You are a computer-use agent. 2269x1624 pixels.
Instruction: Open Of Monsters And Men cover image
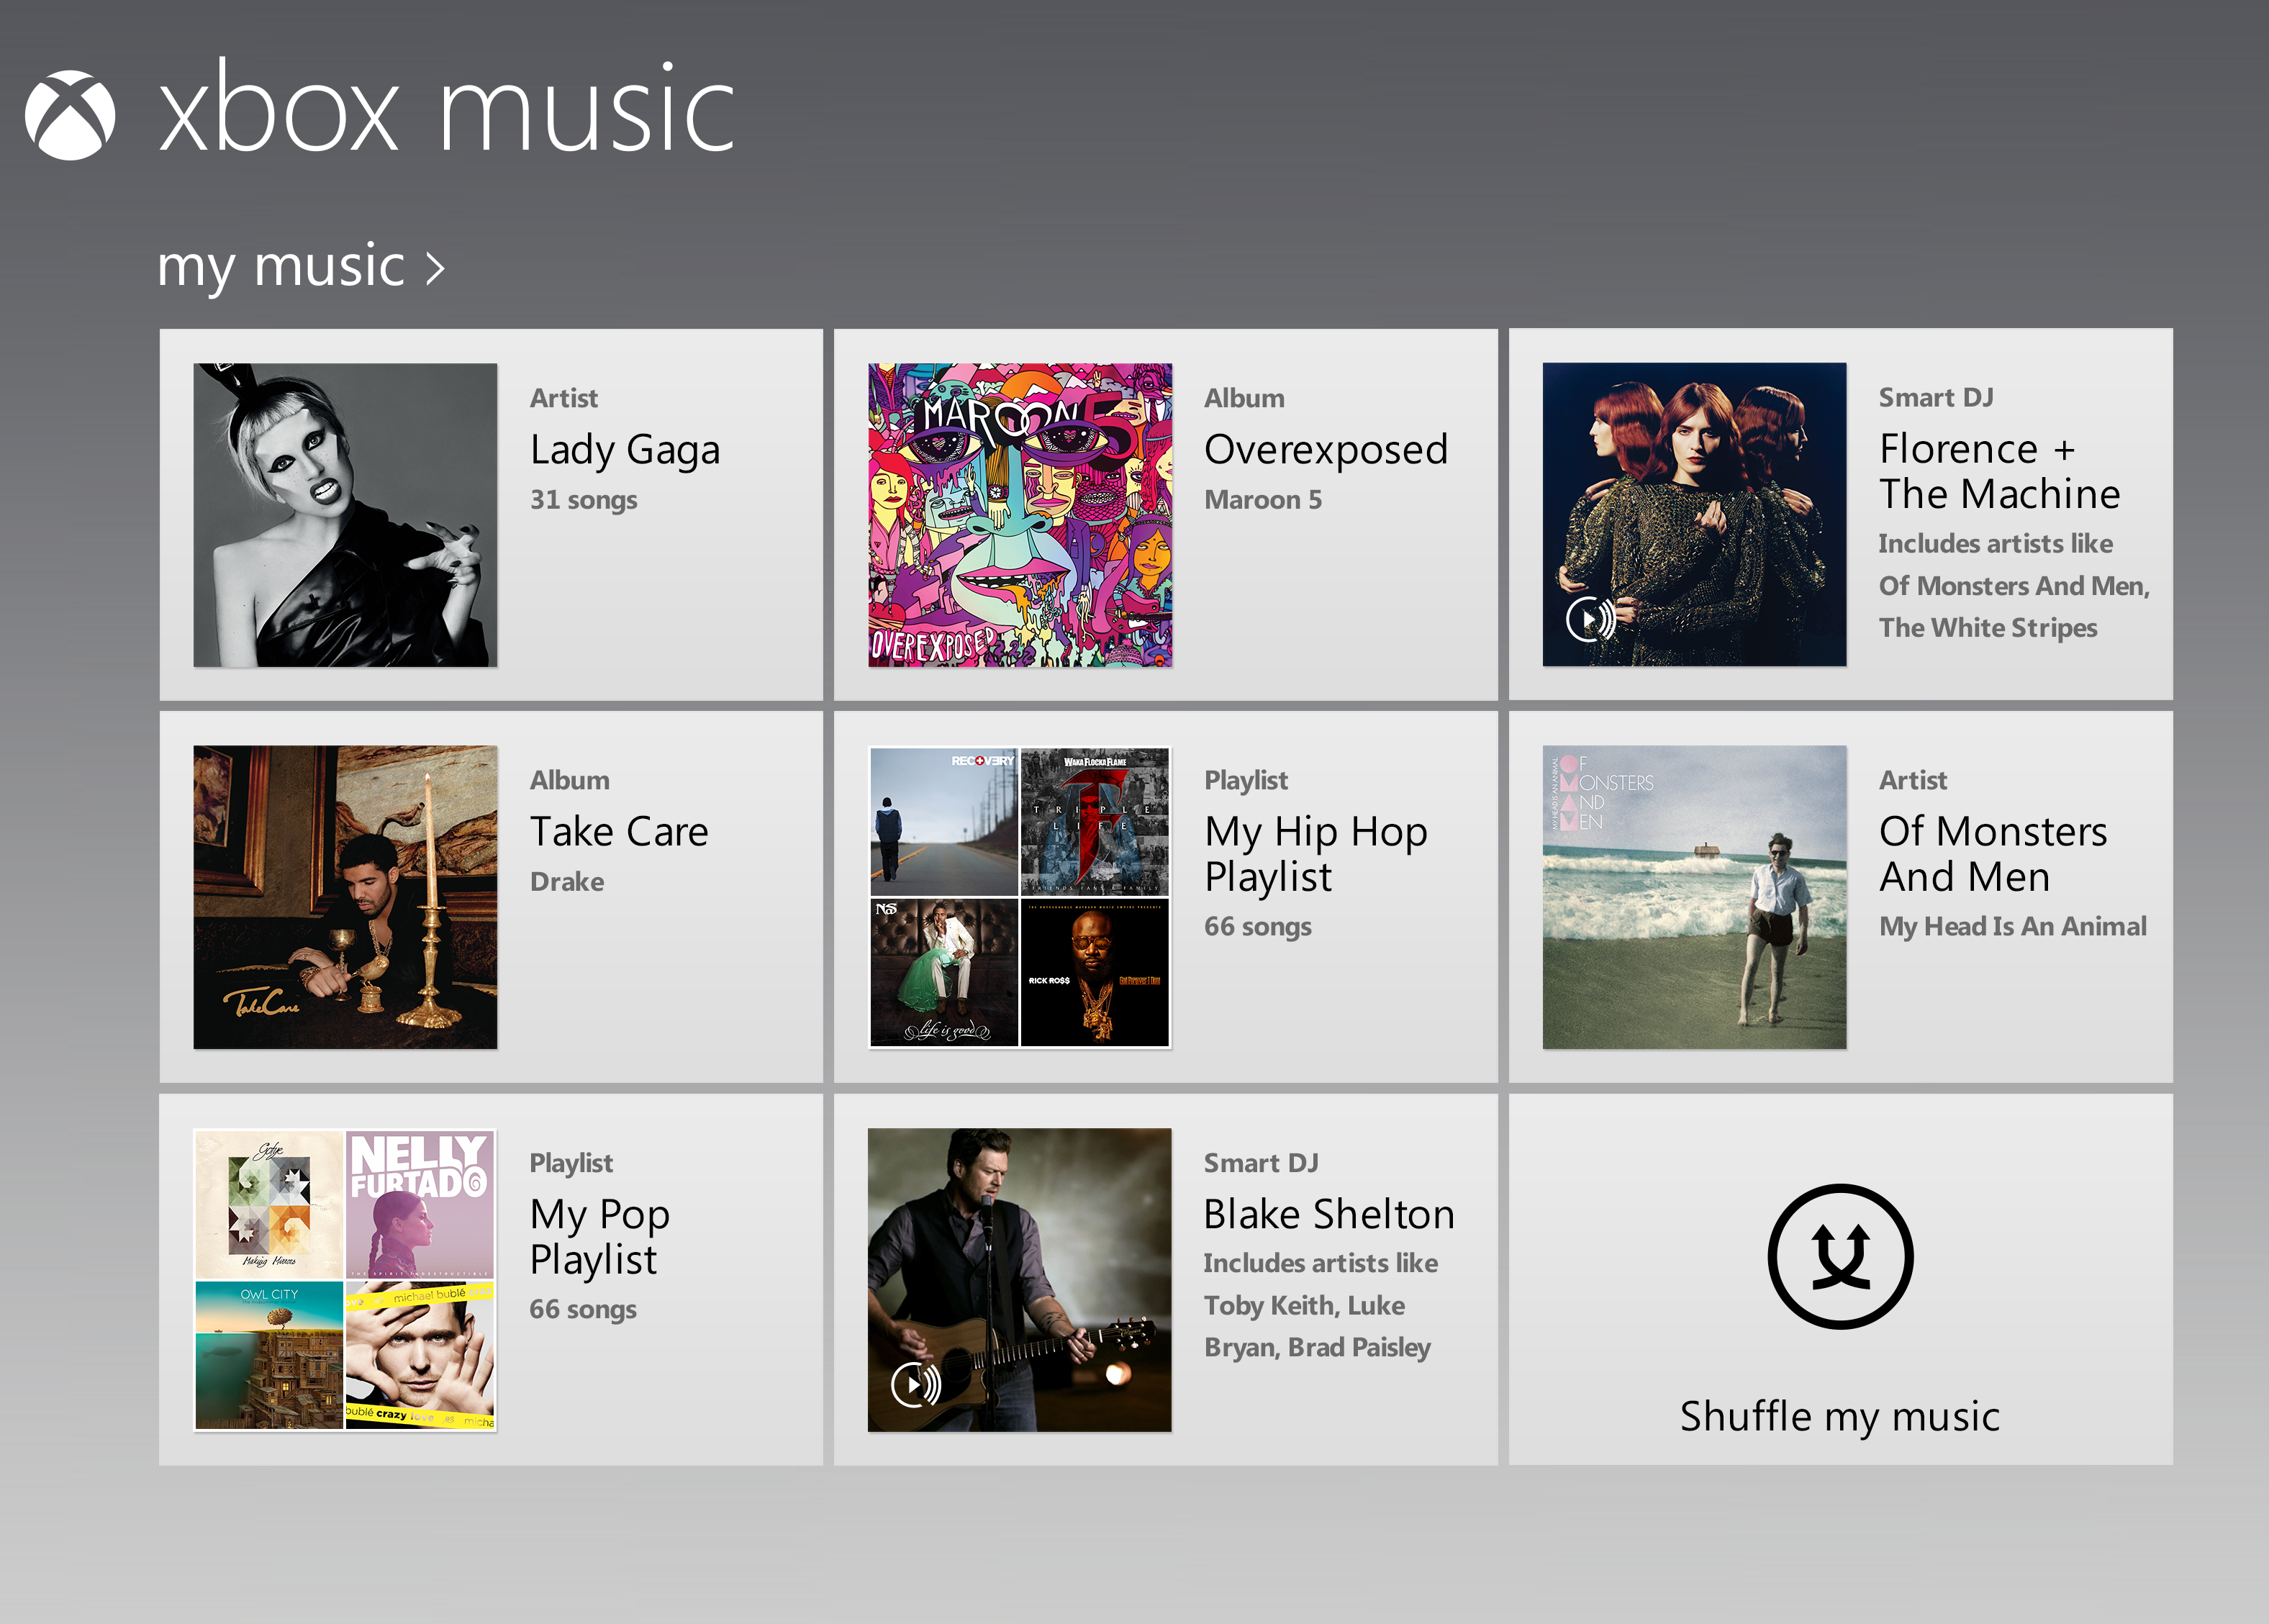(x=1694, y=897)
